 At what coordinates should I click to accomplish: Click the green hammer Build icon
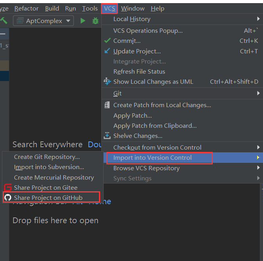coord(4,21)
